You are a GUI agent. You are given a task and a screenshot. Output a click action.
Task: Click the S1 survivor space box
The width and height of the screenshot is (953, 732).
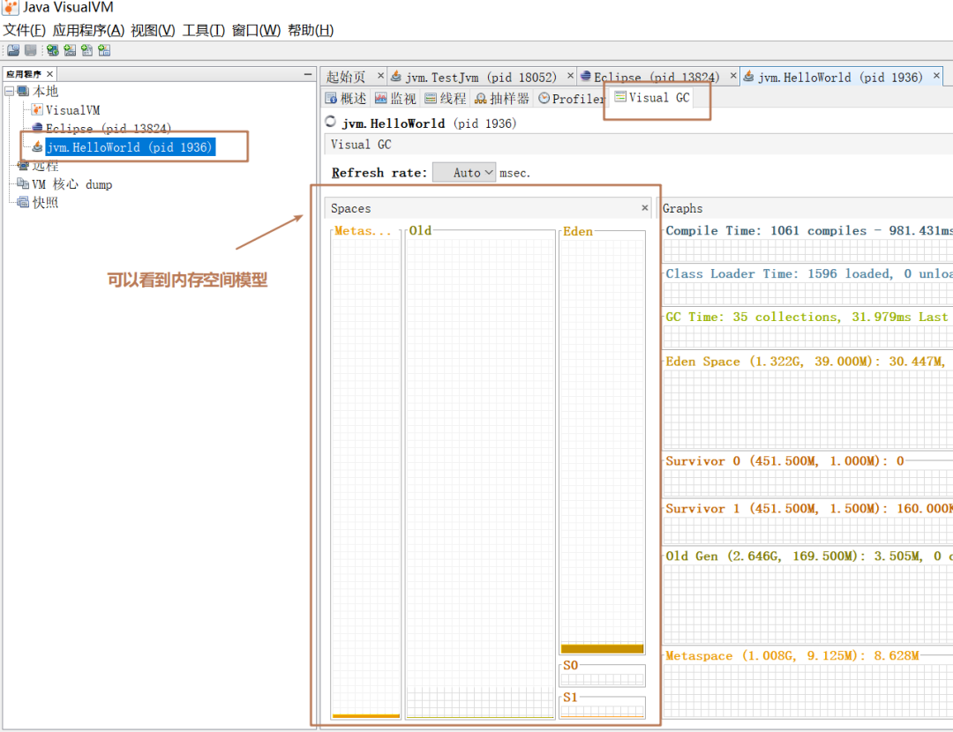603,706
